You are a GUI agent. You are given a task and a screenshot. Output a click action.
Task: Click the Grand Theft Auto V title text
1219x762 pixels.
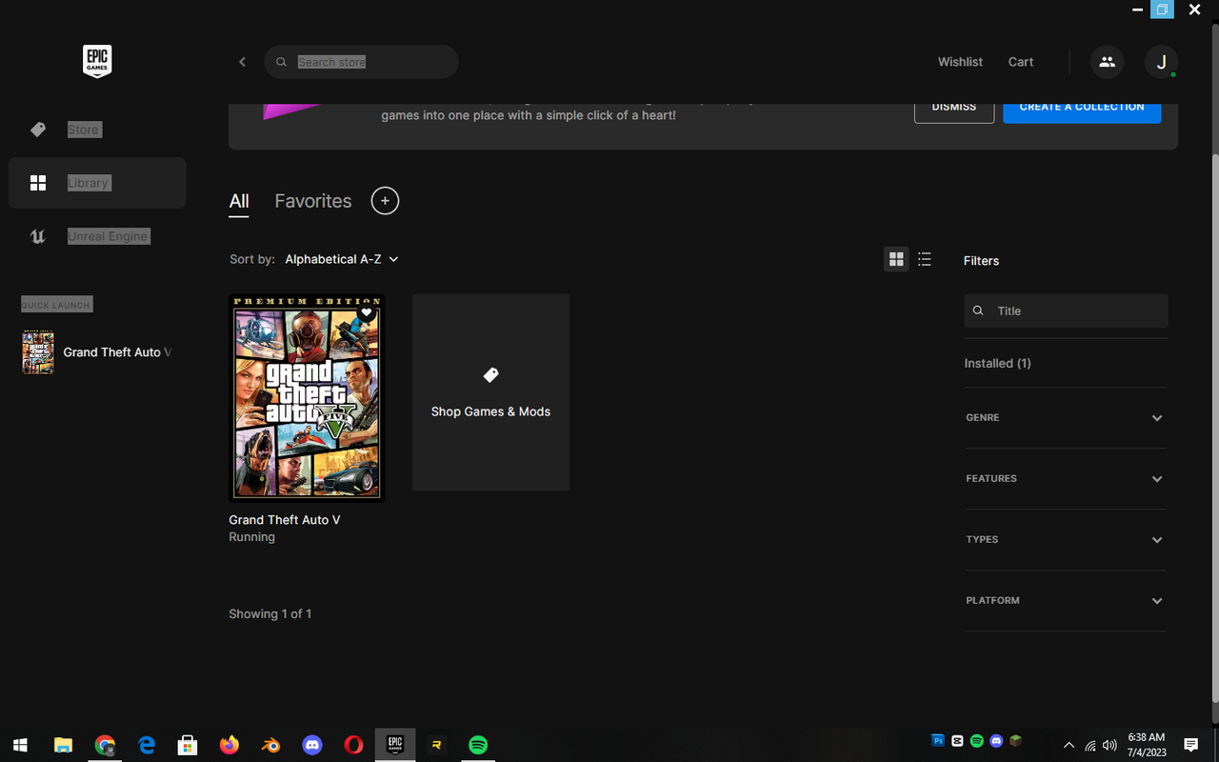tap(285, 520)
